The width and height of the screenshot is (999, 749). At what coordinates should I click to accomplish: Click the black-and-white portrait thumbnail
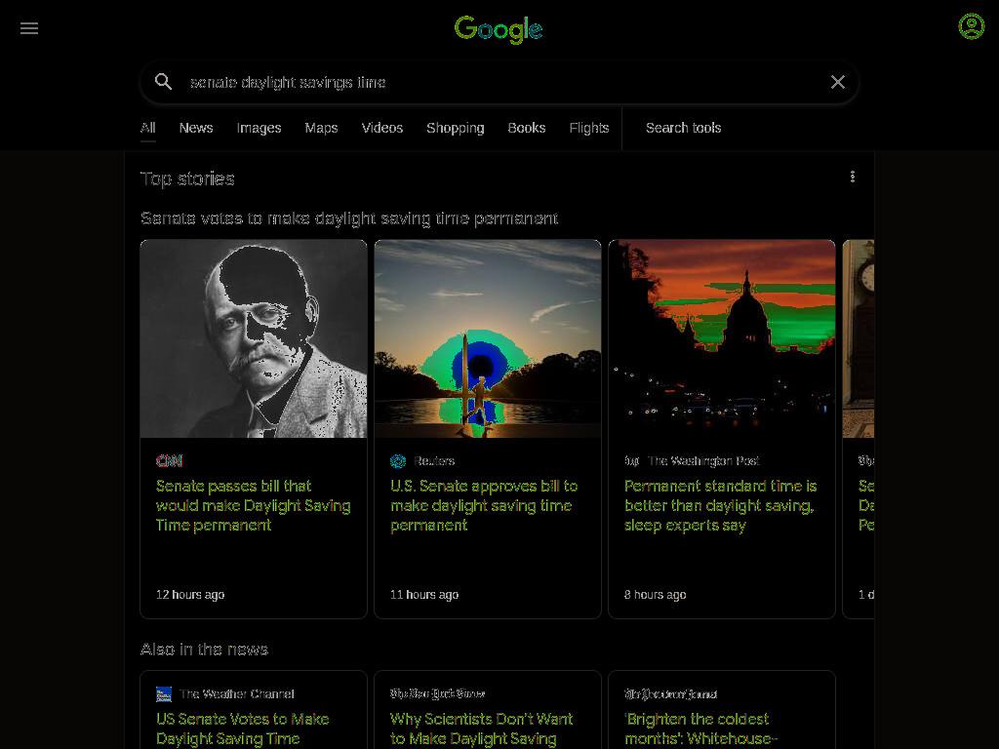tap(254, 338)
